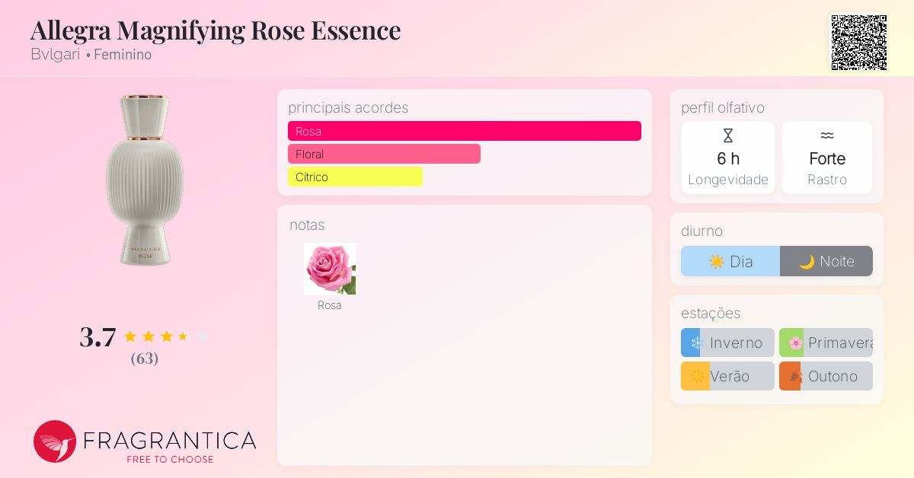Select the Feminino gender label
914x478 pixels.
coord(123,55)
